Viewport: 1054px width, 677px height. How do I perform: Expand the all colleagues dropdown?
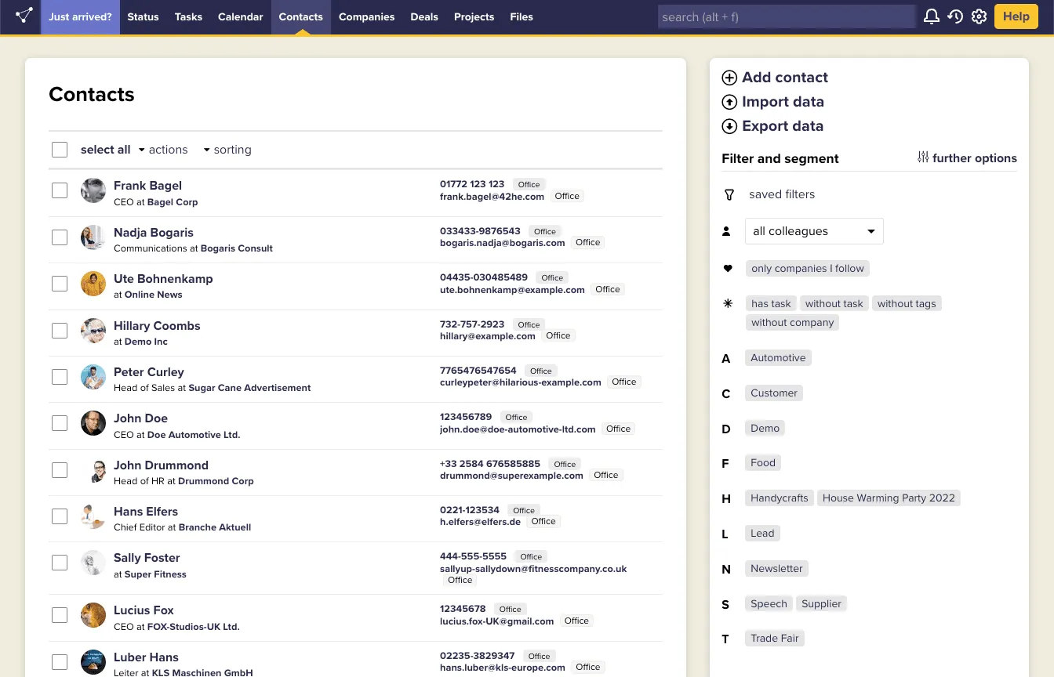coord(814,231)
